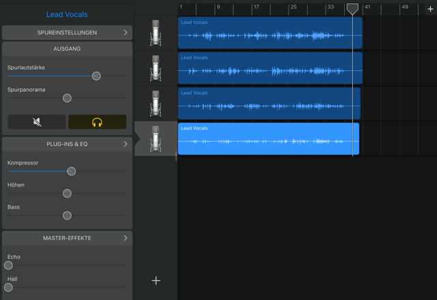Image resolution: width=437 pixels, height=300 pixels.
Task: Add song section via top-right plus icon
Action: 429,9
